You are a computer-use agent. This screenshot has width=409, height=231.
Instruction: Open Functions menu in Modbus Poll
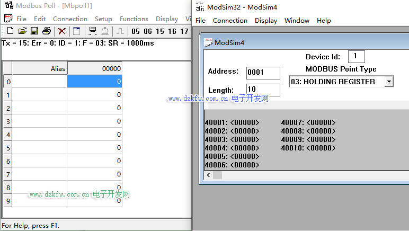pos(134,19)
